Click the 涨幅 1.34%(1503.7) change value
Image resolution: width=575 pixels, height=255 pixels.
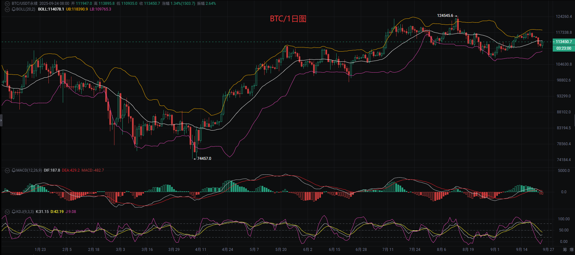(178, 4)
